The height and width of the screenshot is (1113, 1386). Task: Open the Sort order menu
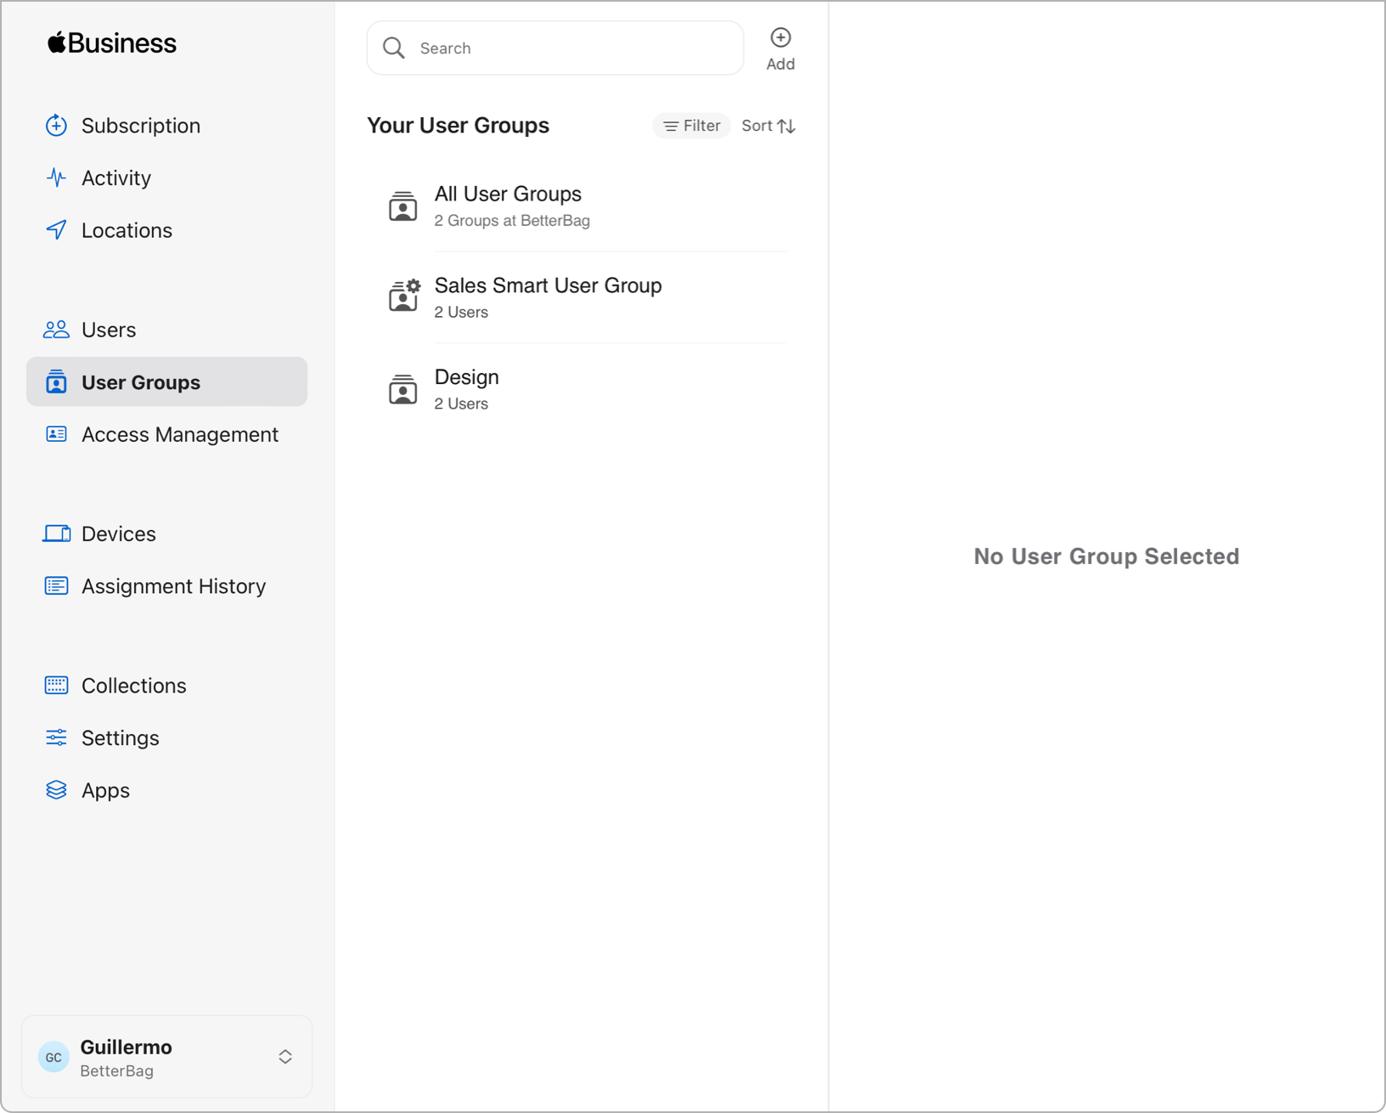point(768,126)
